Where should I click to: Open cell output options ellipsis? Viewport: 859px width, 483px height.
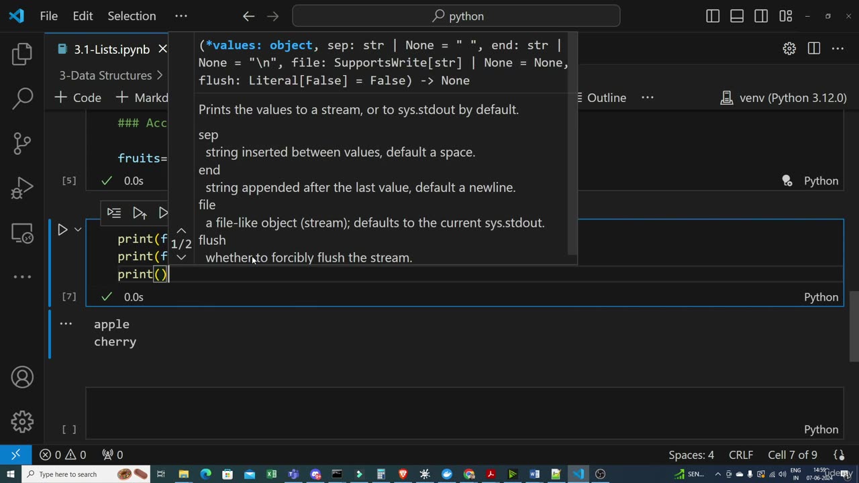[x=66, y=324]
